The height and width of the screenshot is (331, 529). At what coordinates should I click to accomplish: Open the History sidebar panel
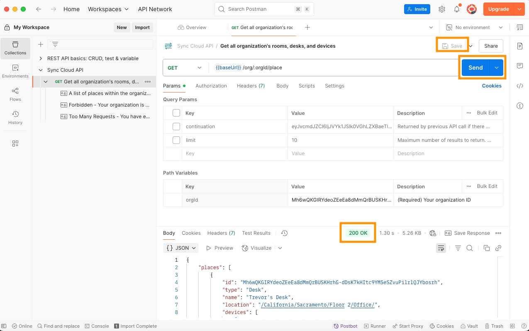[x=15, y=118]
